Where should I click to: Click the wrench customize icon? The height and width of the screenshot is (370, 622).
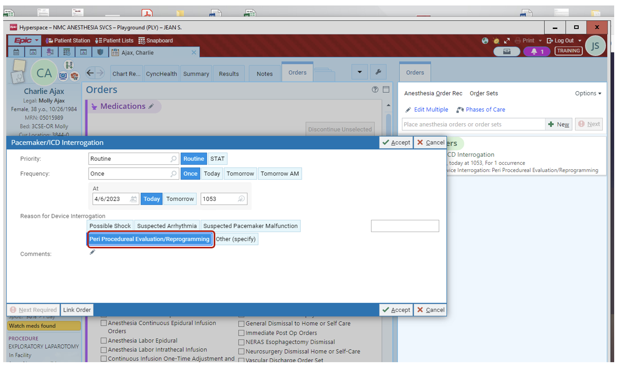tap(378, 72)
